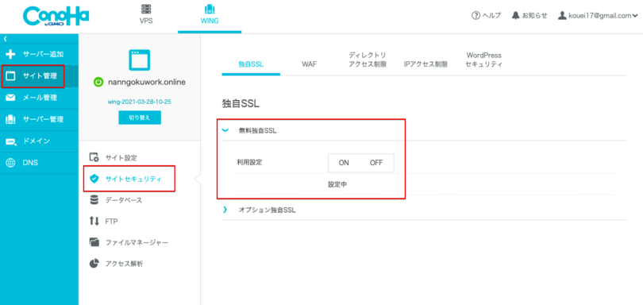
Task: Switch to the 独自SSL tab
Action: 251,64
